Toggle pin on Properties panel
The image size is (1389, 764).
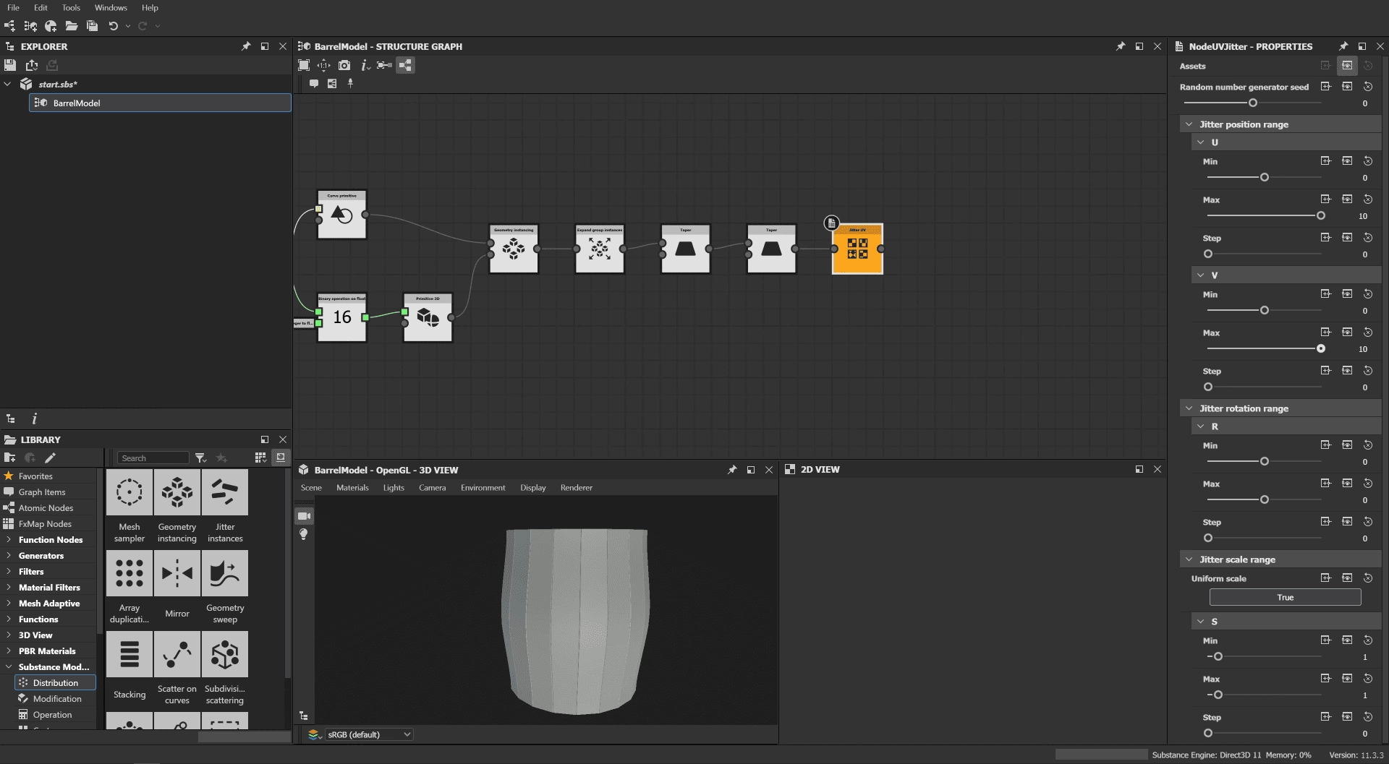tap(1343, 46)
